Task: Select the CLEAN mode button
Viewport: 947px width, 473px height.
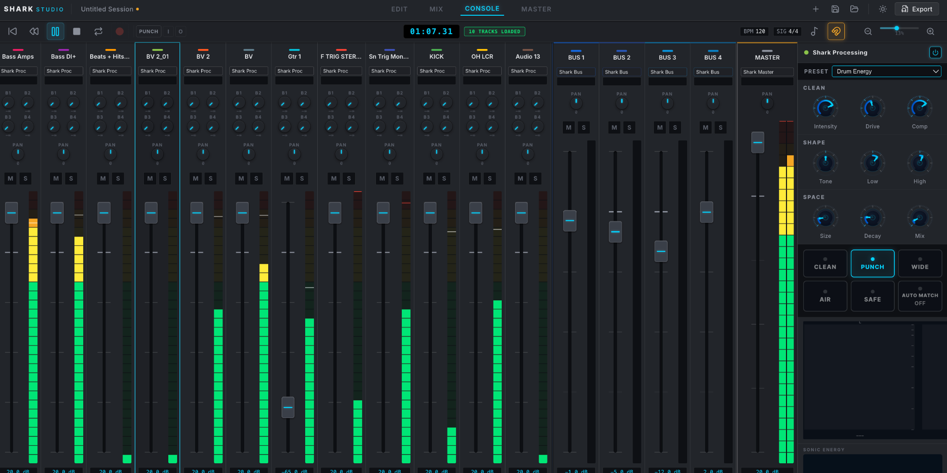Action: point(825,263)
